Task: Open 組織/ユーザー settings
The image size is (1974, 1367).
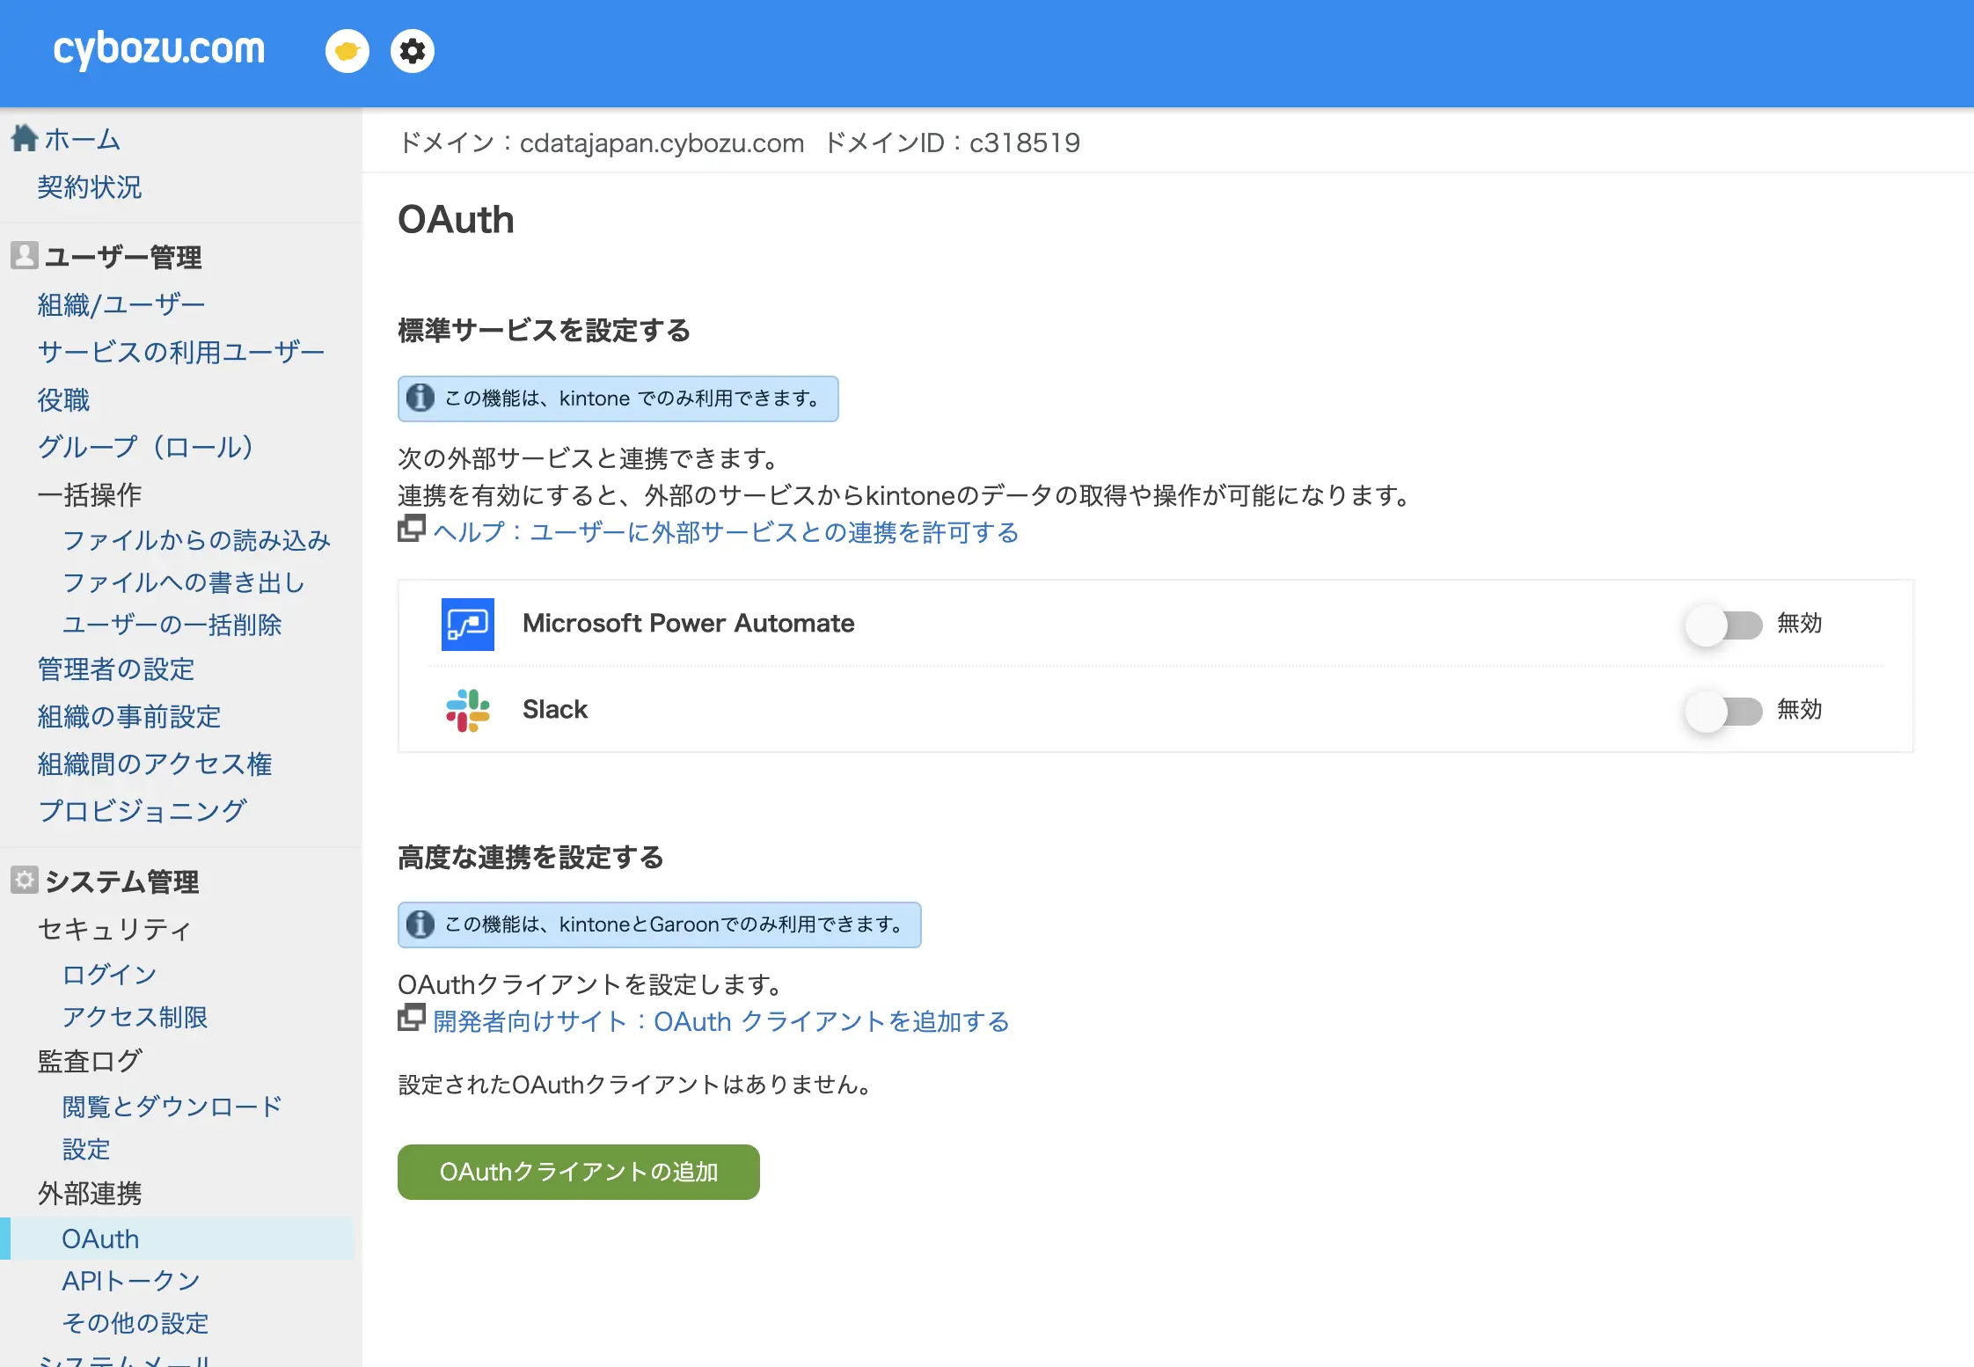Action: pos(121,304)
